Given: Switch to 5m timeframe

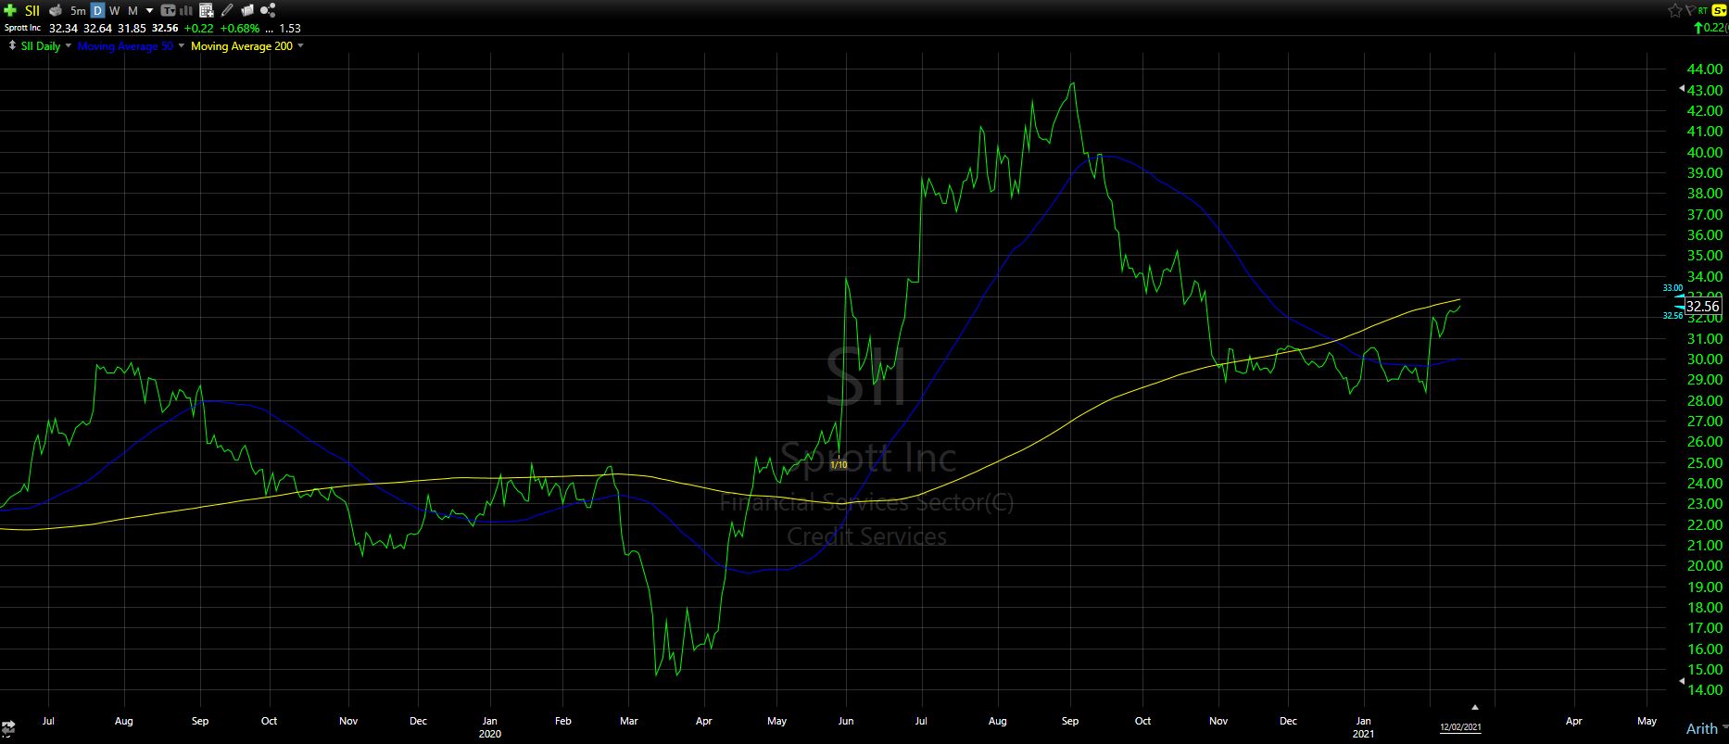Looking at the screenshot, I should [78, 10].
